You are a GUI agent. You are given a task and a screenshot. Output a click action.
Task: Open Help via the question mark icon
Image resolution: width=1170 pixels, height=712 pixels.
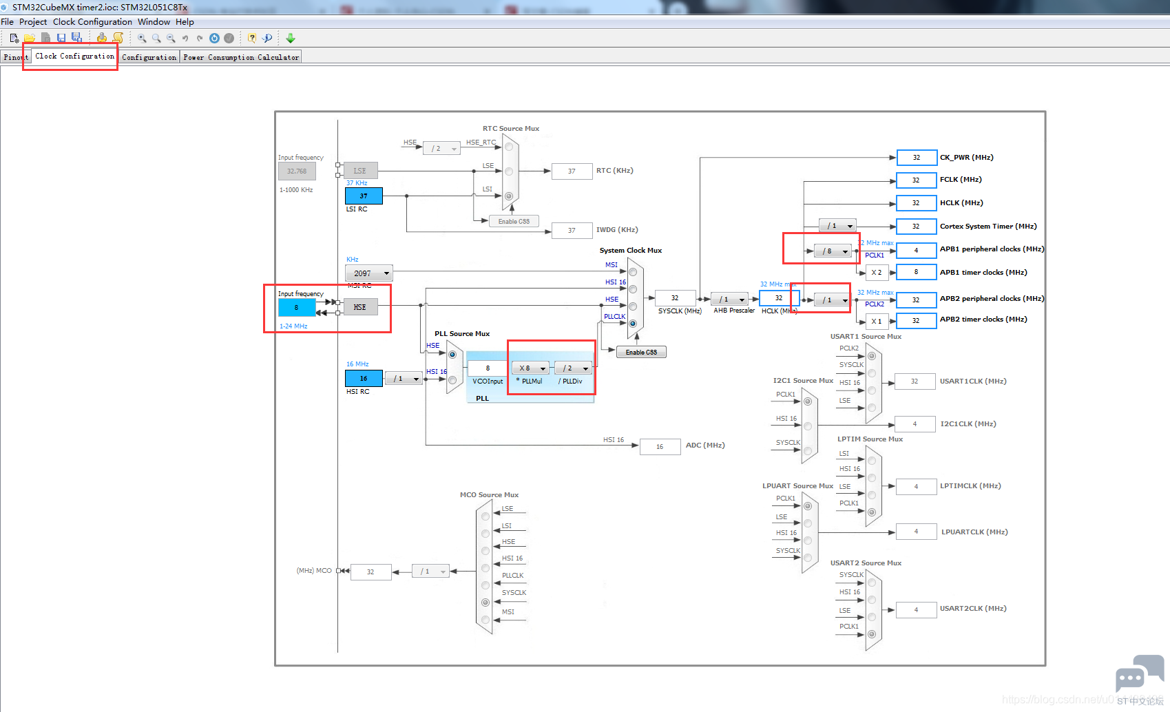coord(252,39)
